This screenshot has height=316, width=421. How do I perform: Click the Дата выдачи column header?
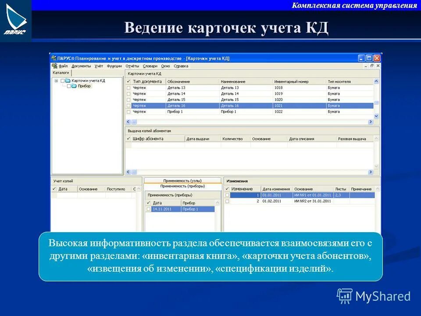203,139
